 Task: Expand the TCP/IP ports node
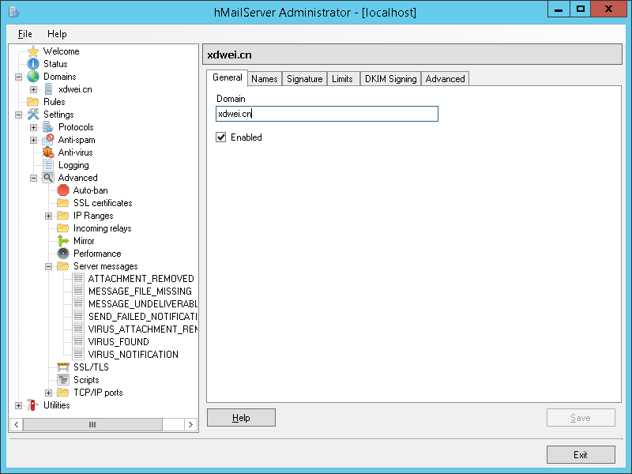tap(48, 393)
